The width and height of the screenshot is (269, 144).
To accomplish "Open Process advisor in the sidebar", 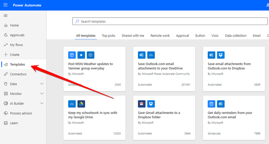I will tap(23, 113).
